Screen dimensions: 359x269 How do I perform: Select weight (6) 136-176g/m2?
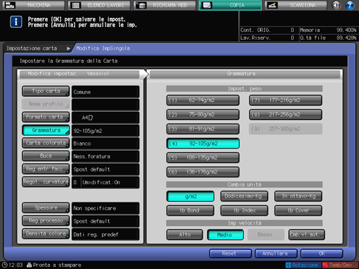[x=203, y=172]
